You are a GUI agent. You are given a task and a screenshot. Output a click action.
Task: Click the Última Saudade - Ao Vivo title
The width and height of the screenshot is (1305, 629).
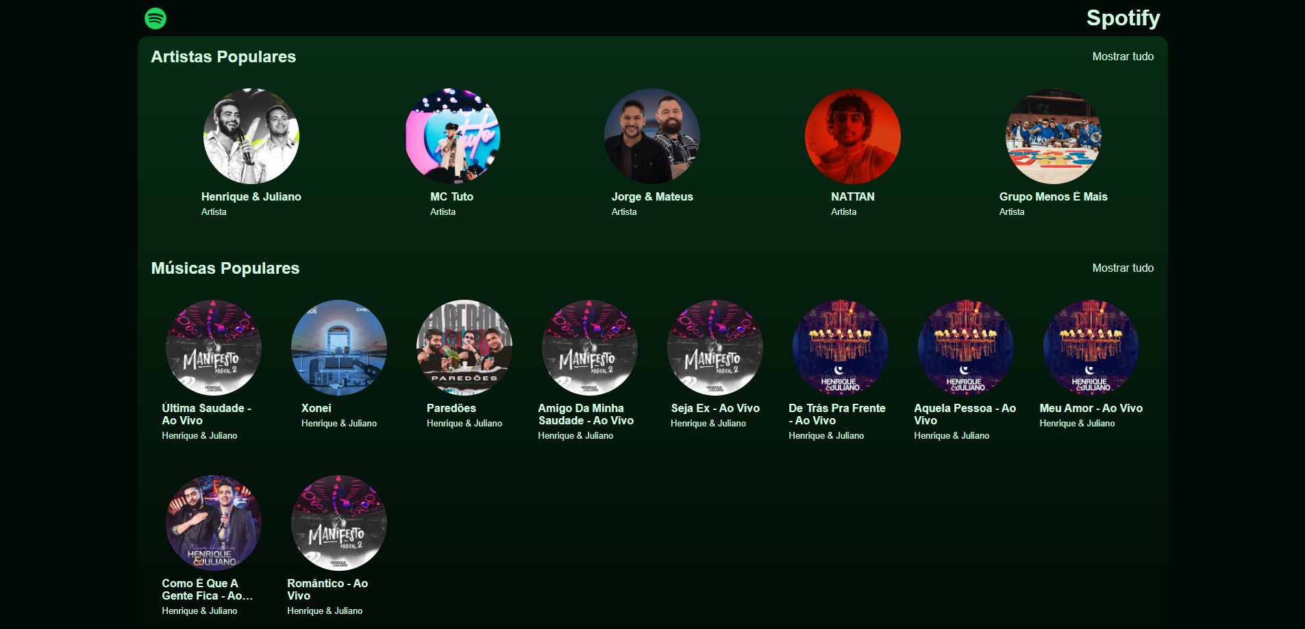click(207, 414)
